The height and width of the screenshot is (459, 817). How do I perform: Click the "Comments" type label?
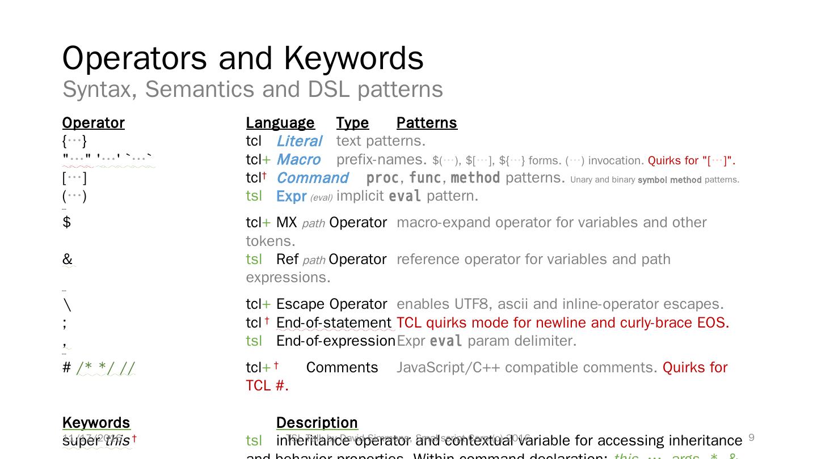pyautogui.click(x=342, y=368)
